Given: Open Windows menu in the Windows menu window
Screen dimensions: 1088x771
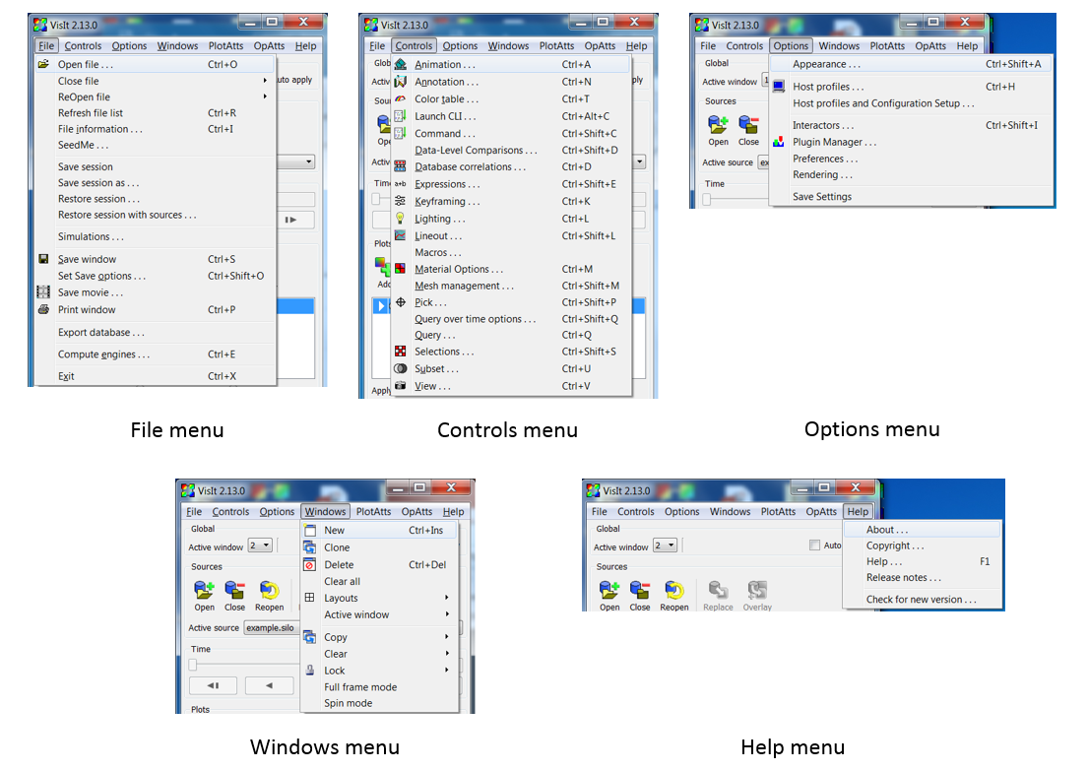Looking at the screenshot, I should (325, 511).
